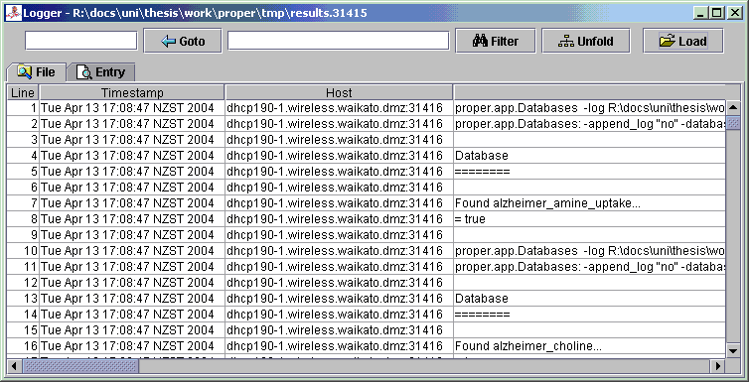Click the horizontal scrollbar right arrow
This screenshot has height=382, width=749.
click(718, 366)
